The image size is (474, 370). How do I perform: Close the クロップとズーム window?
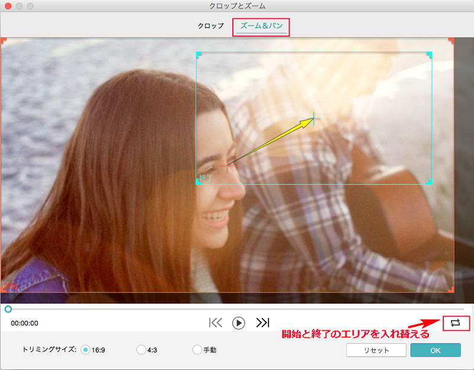[8, 6]
